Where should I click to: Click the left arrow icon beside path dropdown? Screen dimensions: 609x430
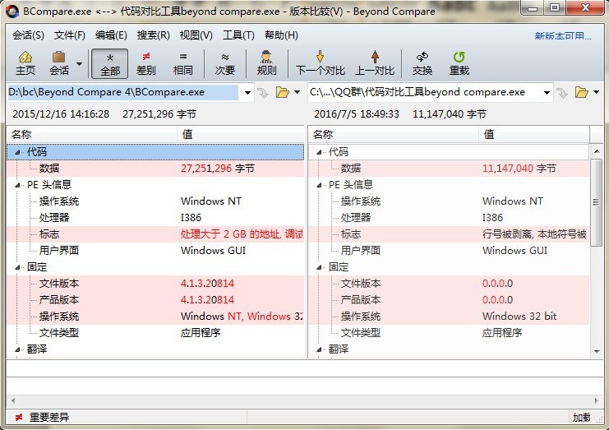pos(263,92)
